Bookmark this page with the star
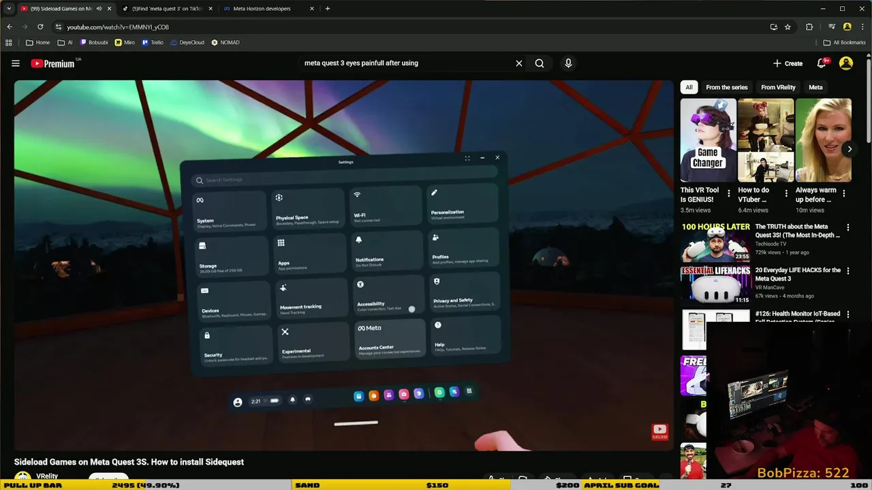Image resolution: width=872 pixels, height=490 pixels. tap(788, 27)
